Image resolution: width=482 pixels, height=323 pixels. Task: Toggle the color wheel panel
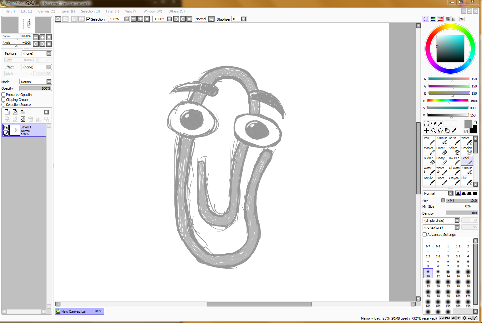coord(426,19)
